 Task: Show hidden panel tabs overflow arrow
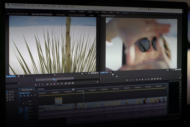pyautogui.click(x=99, y=15)
